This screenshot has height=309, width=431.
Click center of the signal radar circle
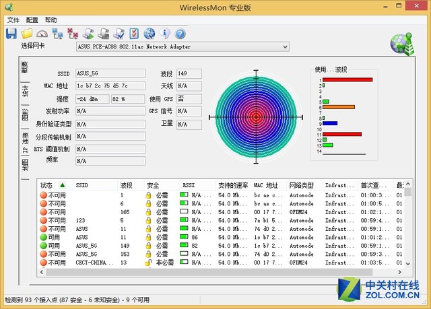[x=256, y=117]
